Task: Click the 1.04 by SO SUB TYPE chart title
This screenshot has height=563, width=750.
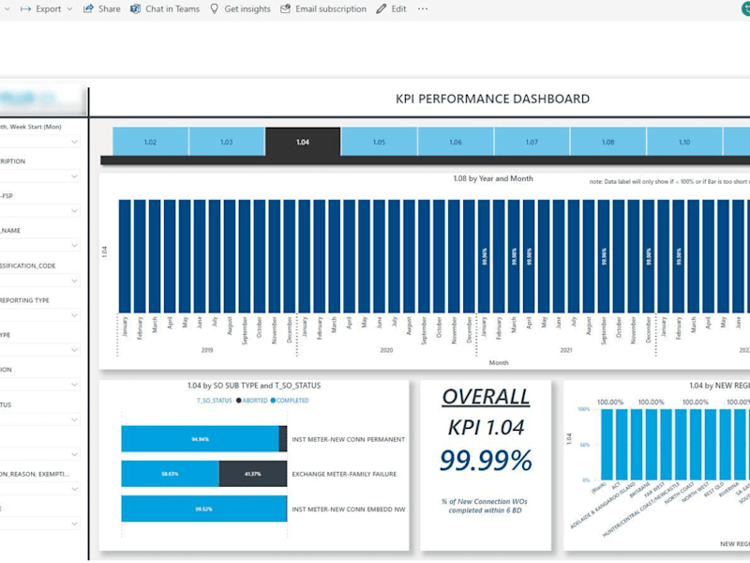Action: (254, 386)
